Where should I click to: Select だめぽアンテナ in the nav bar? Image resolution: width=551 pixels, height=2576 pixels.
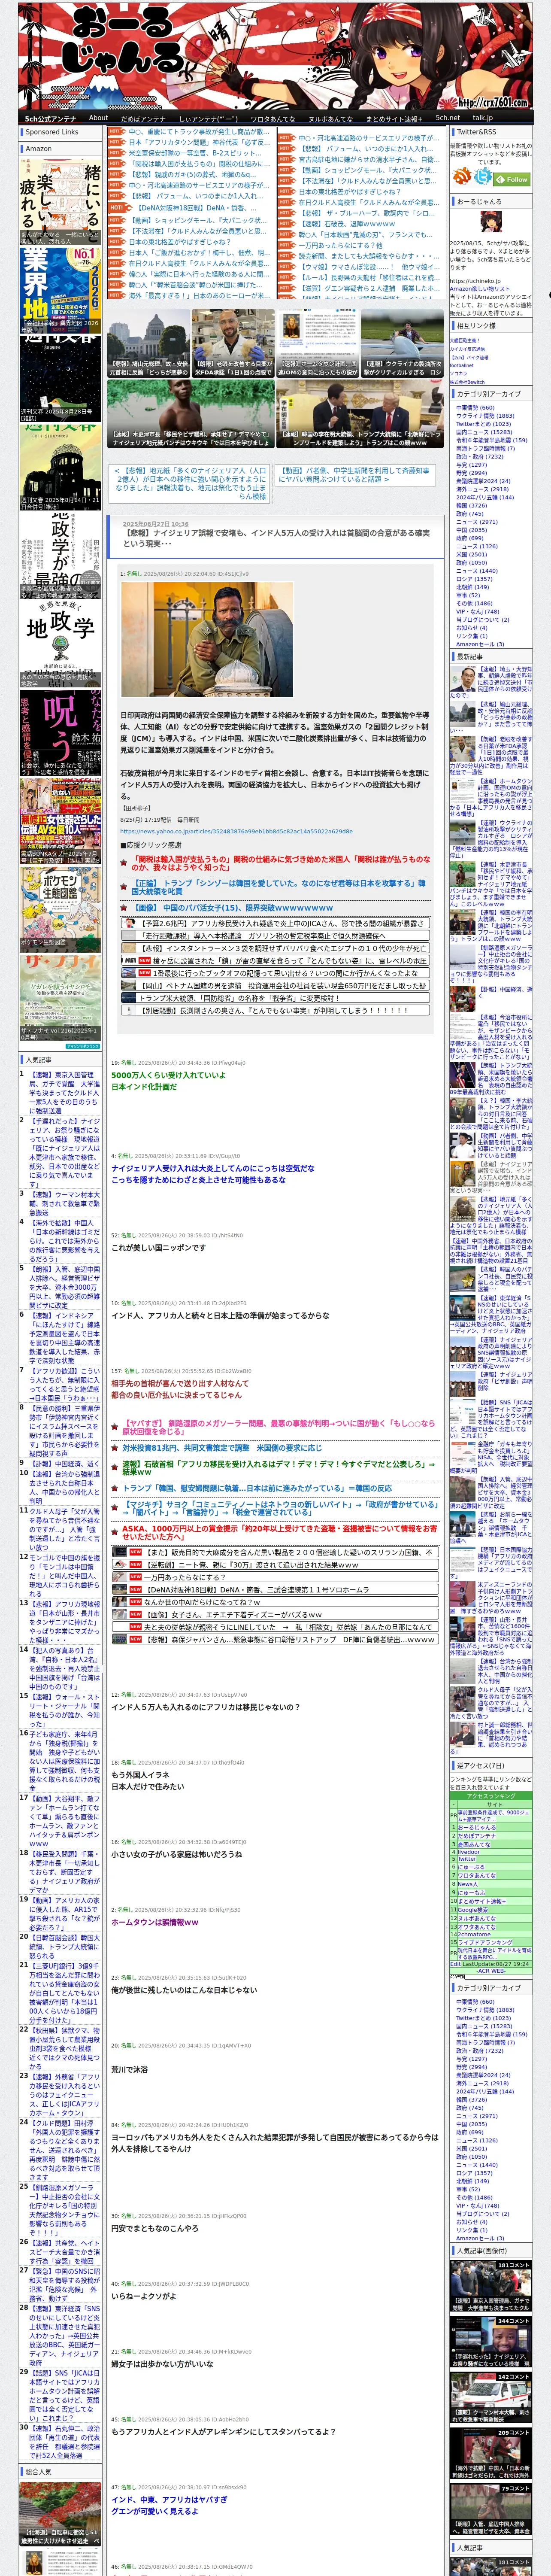[143, 119]
